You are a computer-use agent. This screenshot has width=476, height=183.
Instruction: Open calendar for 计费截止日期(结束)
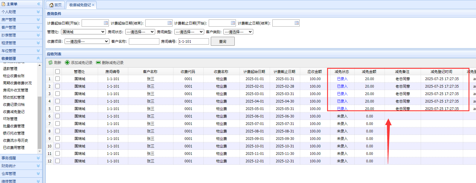[297, 23]
